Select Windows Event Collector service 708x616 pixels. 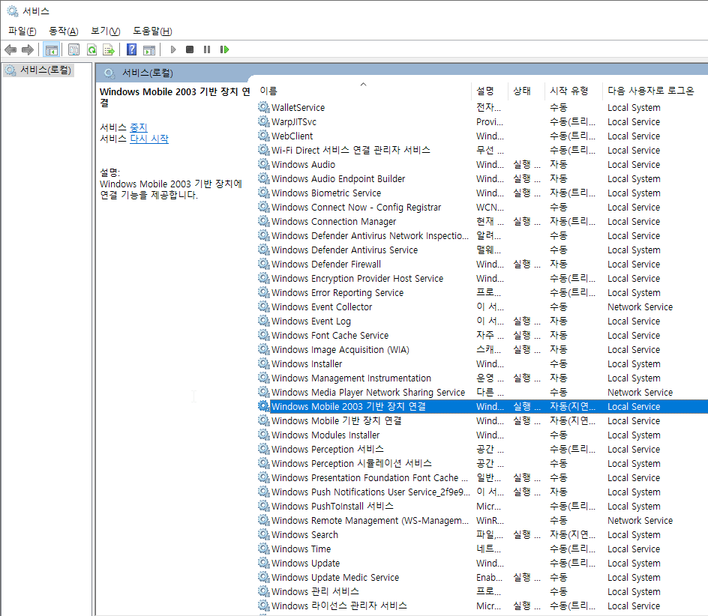tap(322, 307)
